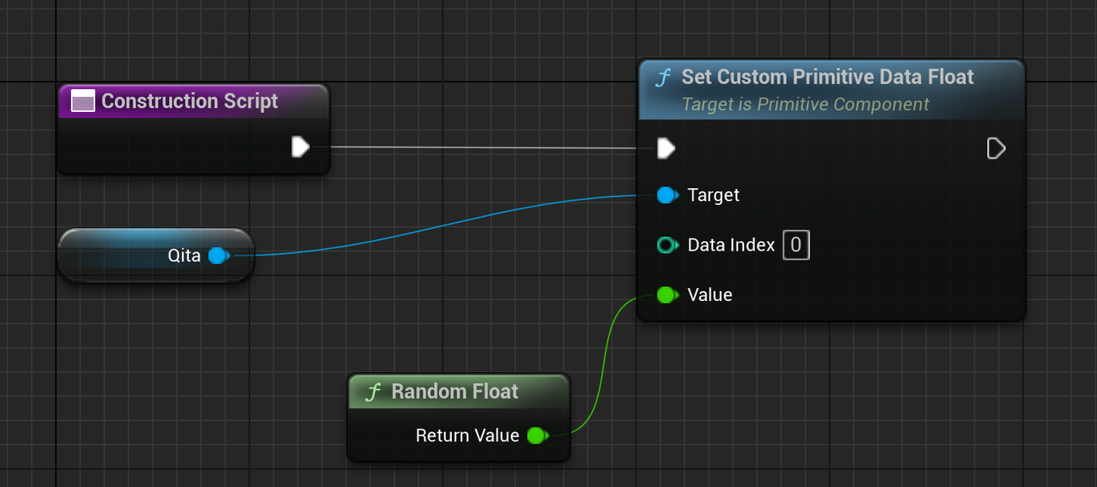This screenshot has width=1097, height=487.
Task: Click the Target is Primitive Component subtitle
Action: (x=805, y=104)
